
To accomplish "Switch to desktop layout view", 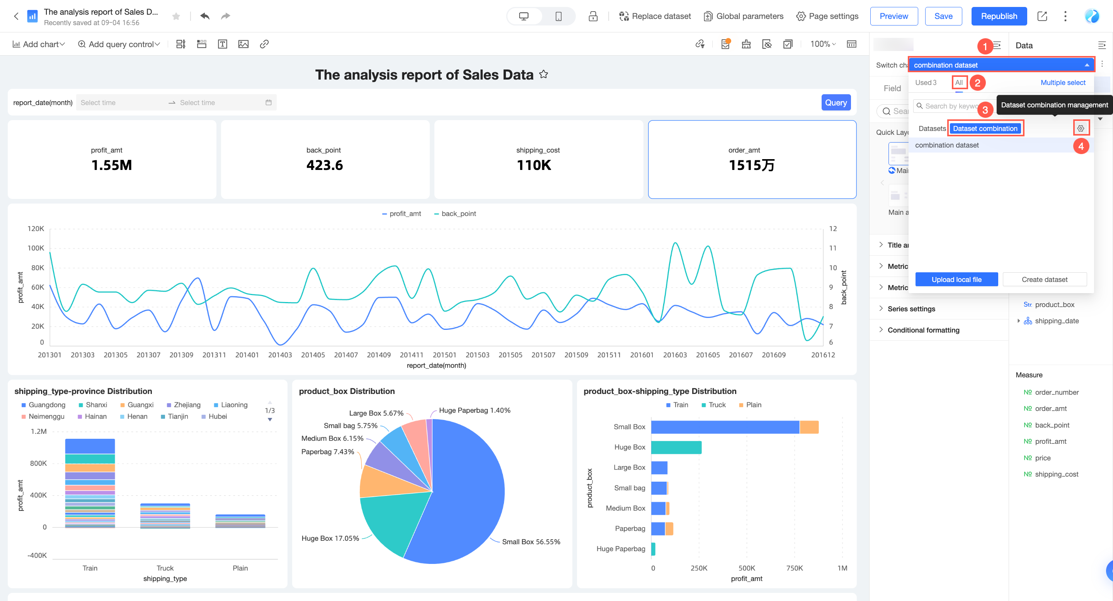I will click(524, 16).
